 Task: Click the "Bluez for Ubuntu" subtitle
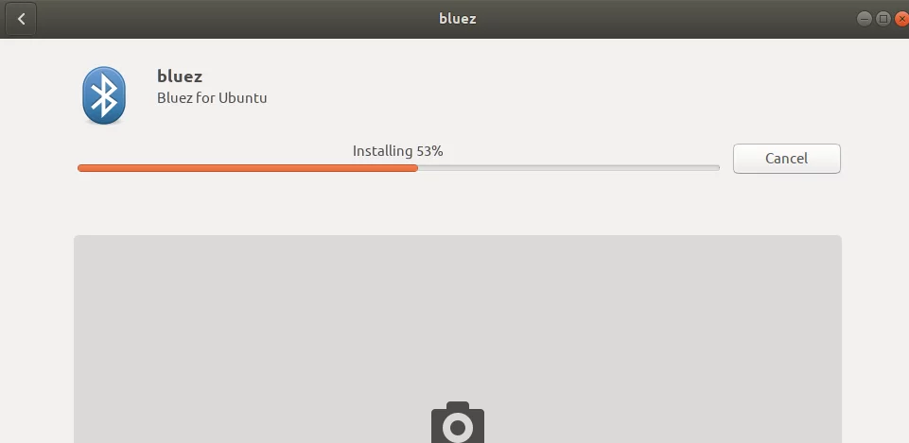coord(212,97)
